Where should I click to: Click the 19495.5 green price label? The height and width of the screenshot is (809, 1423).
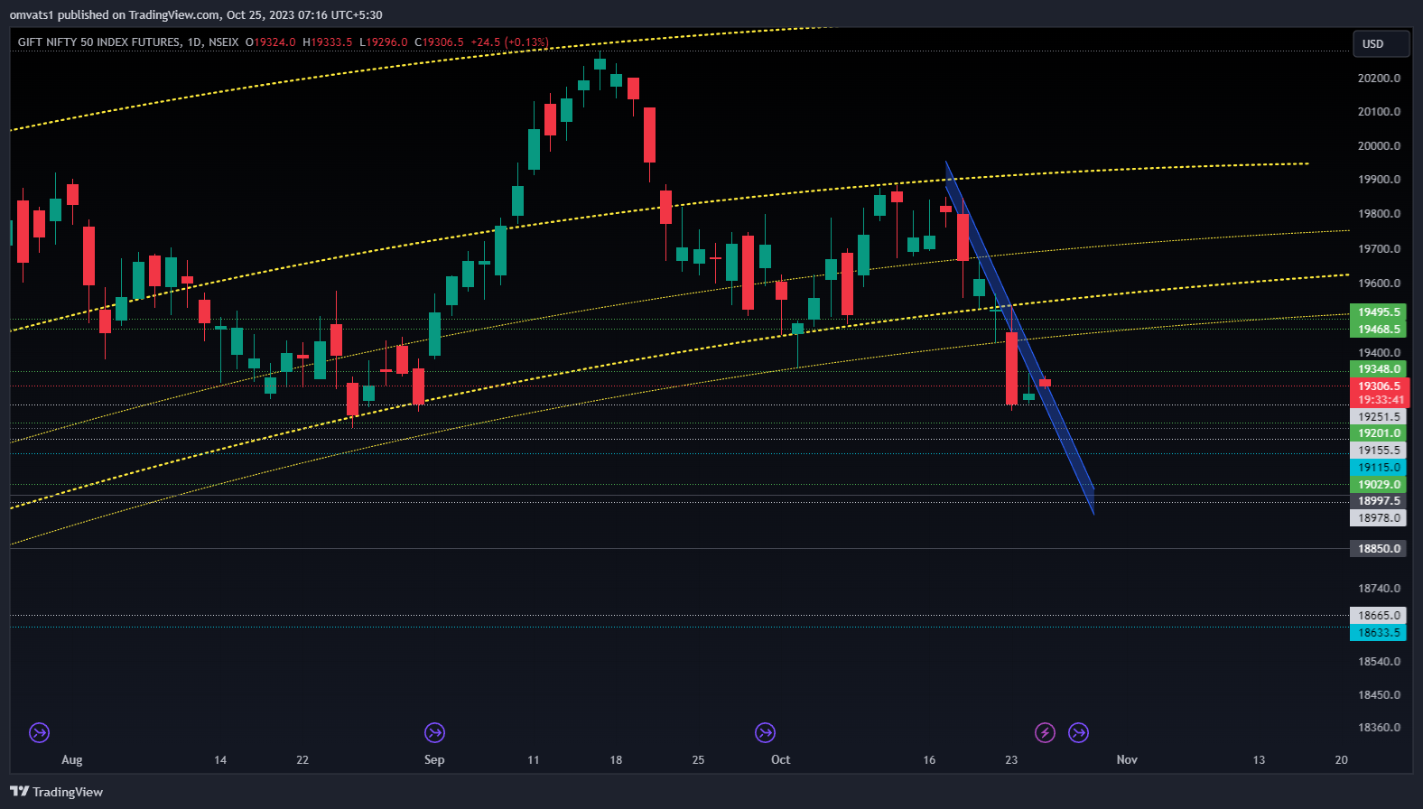click(x=1378, y=312)
